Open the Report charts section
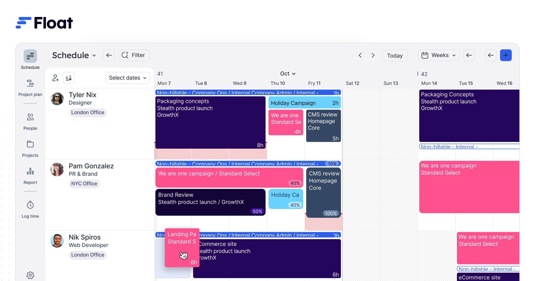The image size is (535, 281). [x=30, y=176]
